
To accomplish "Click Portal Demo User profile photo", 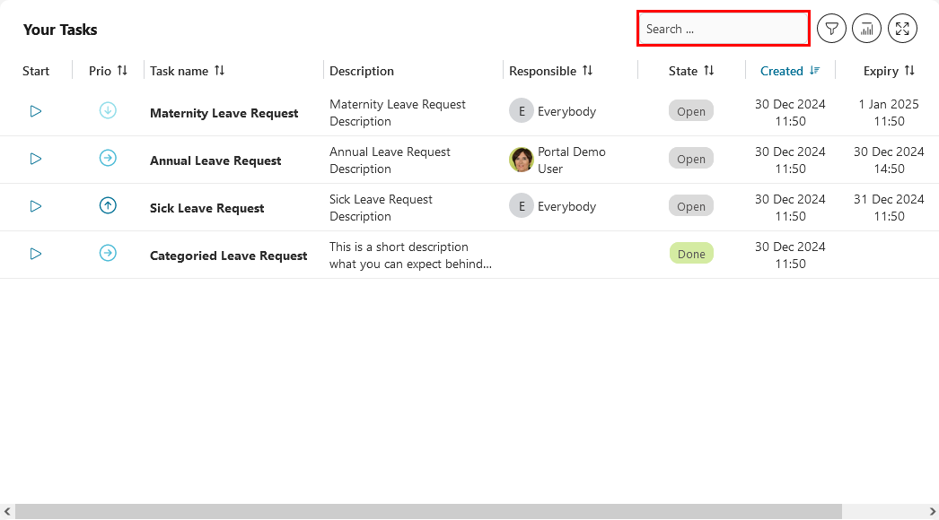I will click(x=522, y=160).
